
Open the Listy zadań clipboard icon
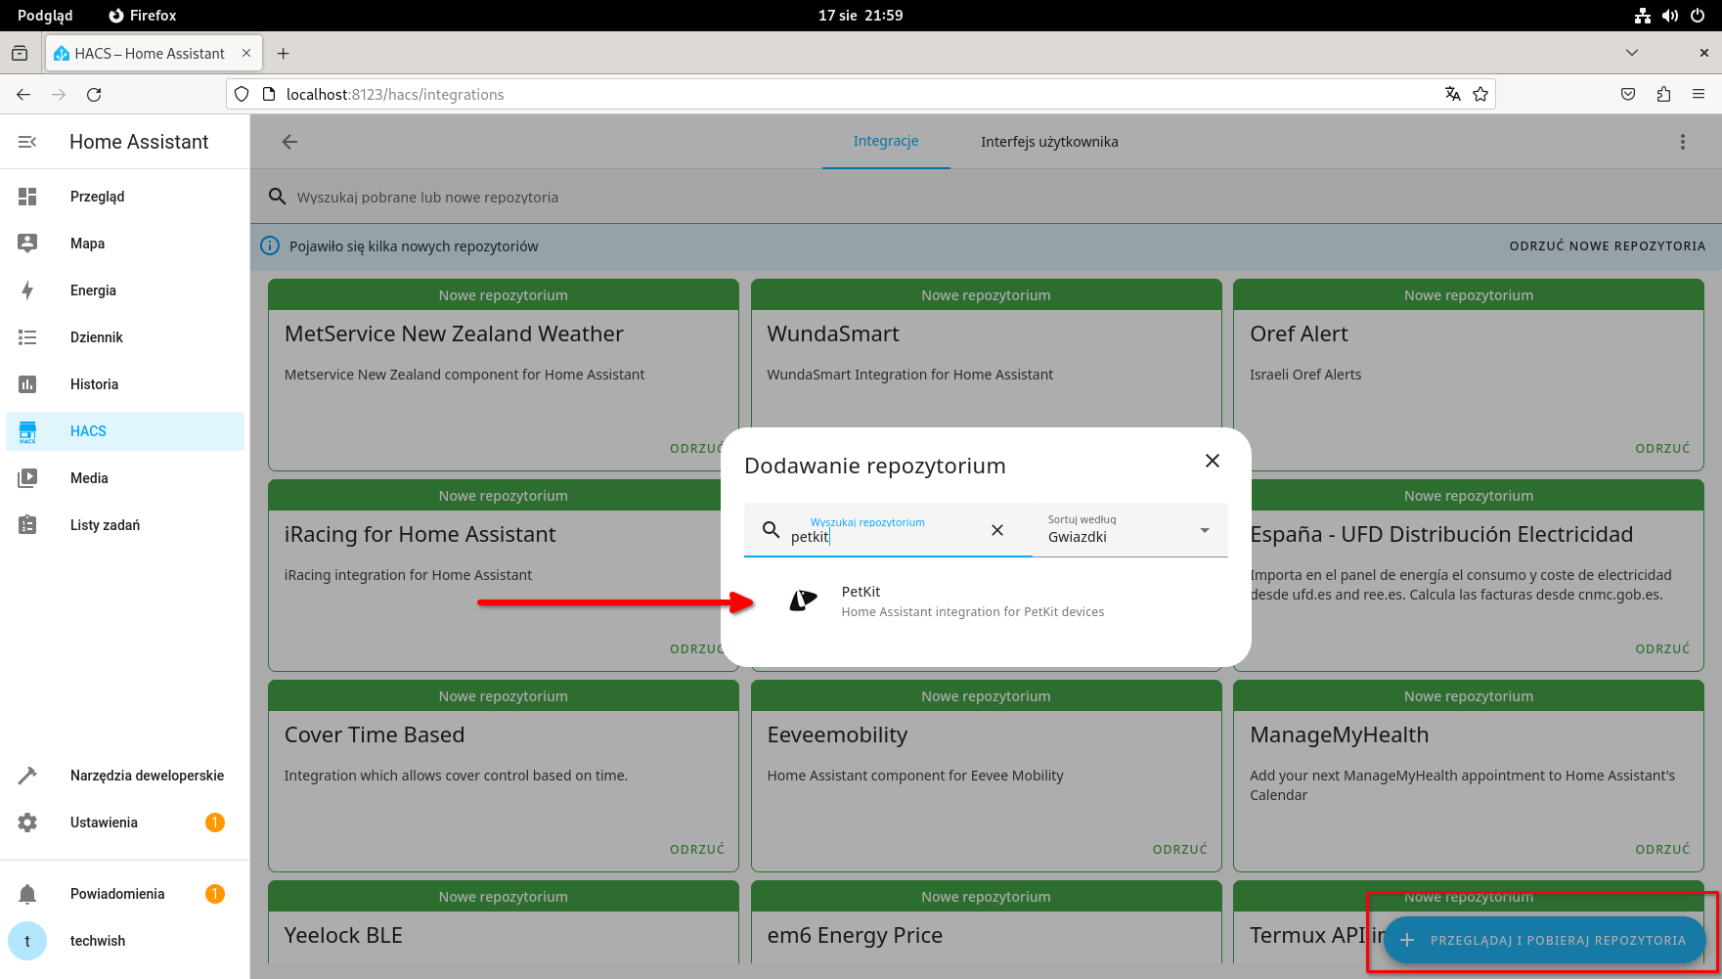27,525
